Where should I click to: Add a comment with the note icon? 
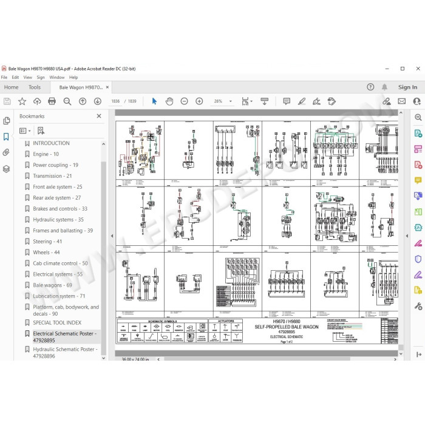pyautogui.click(x=287, y=101)
